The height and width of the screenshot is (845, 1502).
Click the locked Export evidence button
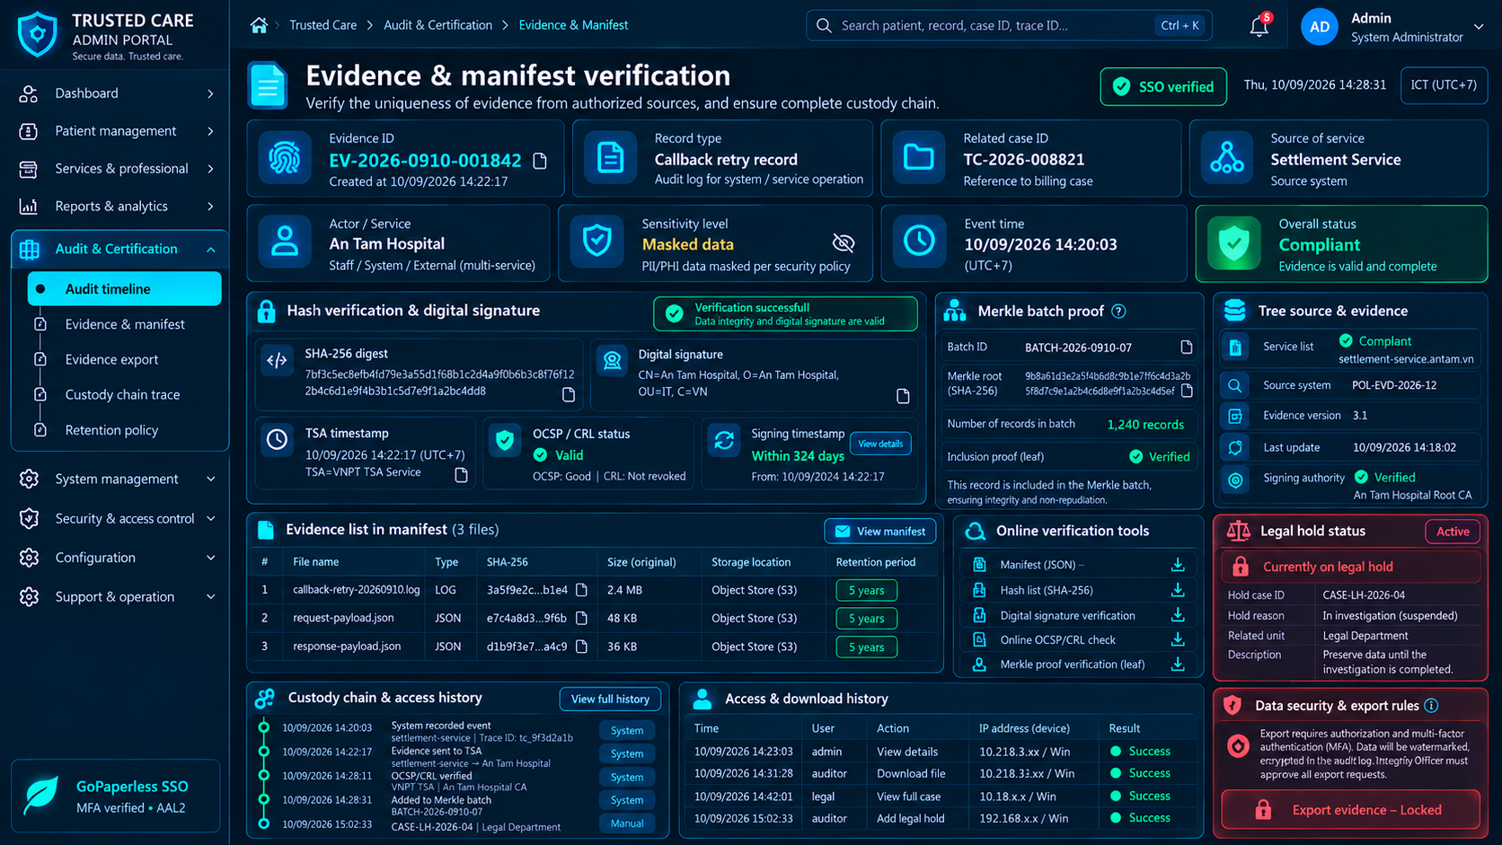point(1350,810)
